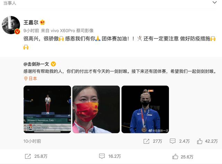The image size is (222, 164).
Task: Open the podium ceremony photo thumbnail
Action: 47,109
